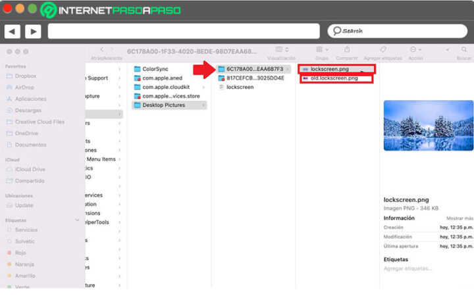Click the Finder Atrás back chevron
Screen dimensions: 474x296
102,49
